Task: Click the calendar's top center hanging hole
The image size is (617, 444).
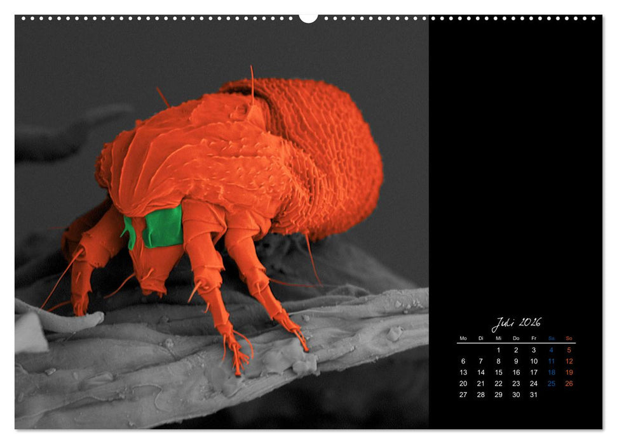Action: tap(308, 17)
